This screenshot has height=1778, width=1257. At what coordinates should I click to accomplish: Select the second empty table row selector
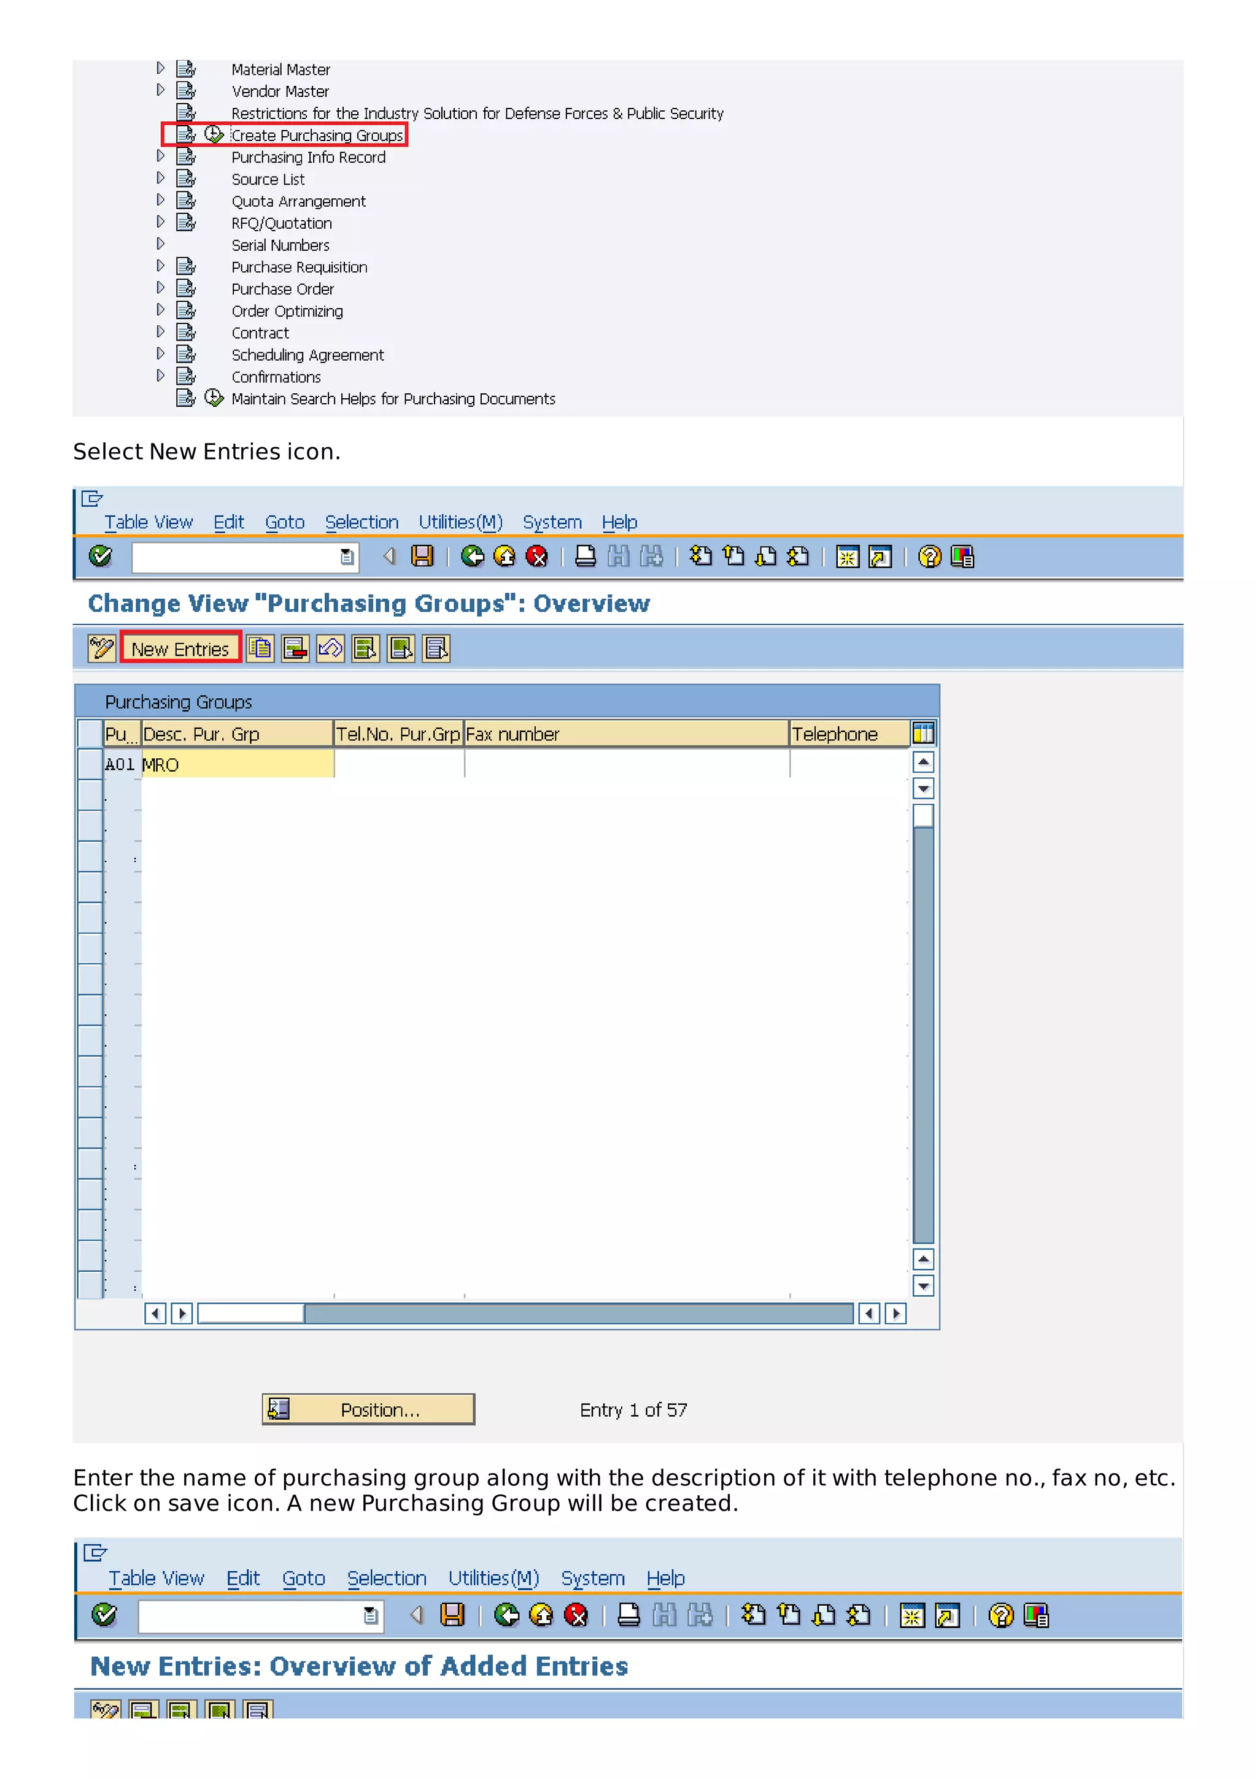tap(91, 826)
